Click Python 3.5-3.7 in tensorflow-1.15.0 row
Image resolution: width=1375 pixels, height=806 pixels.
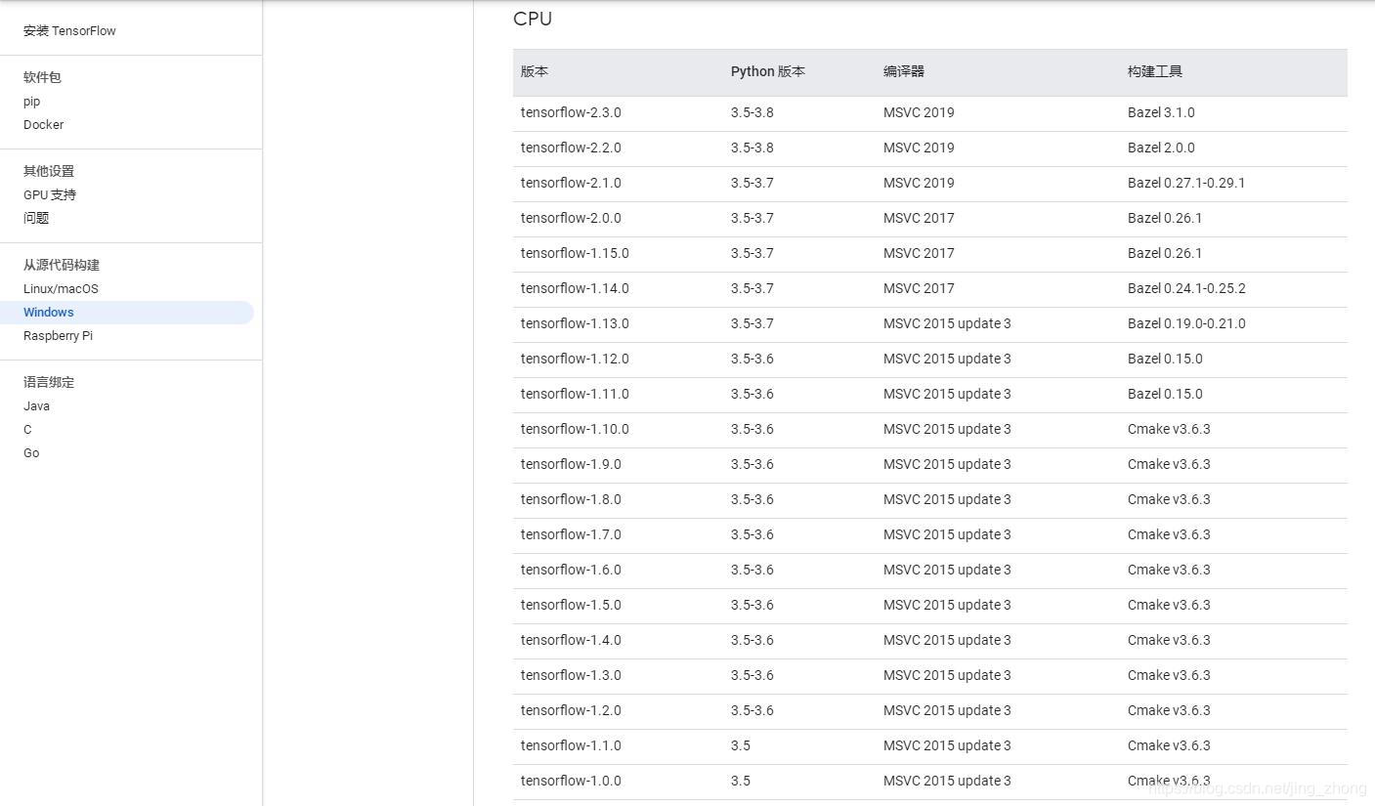[x=752, y=253]
